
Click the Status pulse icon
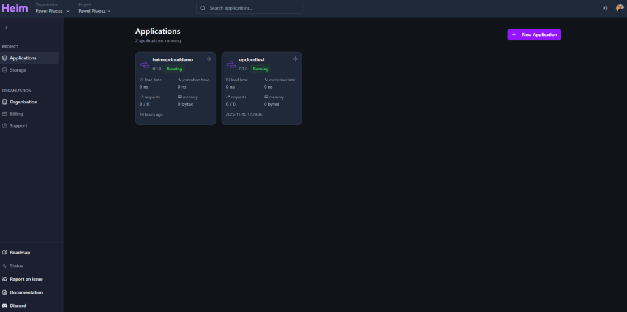coord(5,266)
